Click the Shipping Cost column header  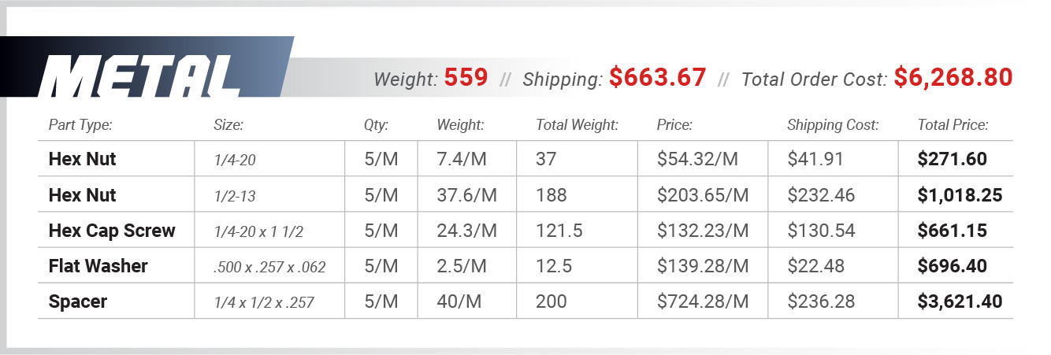832,124
